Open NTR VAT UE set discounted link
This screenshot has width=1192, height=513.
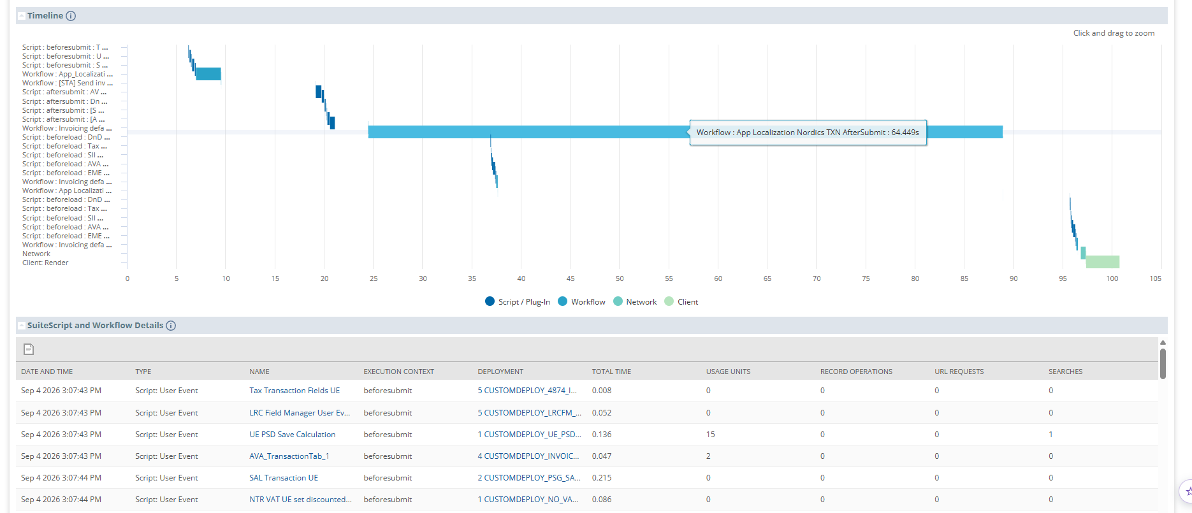[x=300, y=500]
